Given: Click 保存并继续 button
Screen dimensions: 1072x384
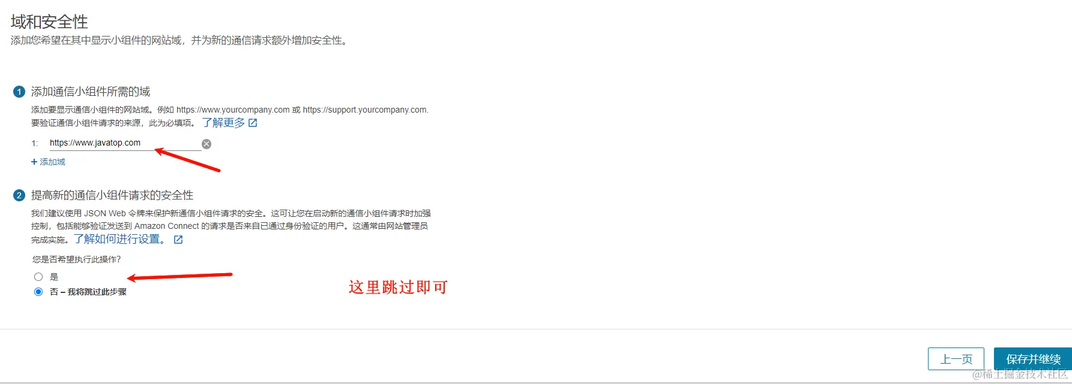Looking at the screenshot, I should pyautogui.click(x=1033, y=359).
